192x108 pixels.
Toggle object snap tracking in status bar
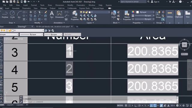point(151,105)
